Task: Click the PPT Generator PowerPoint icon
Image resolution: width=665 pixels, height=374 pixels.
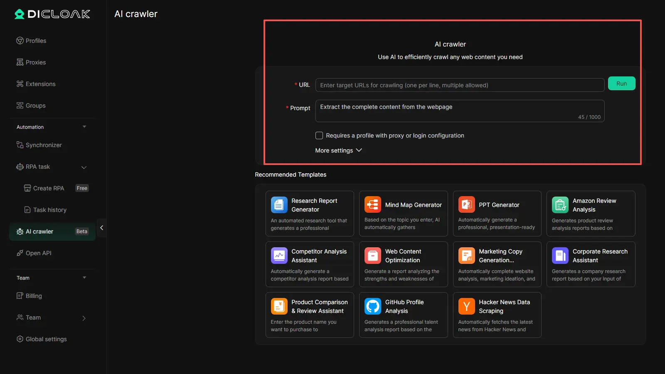Action: click(x=466, y=205)
